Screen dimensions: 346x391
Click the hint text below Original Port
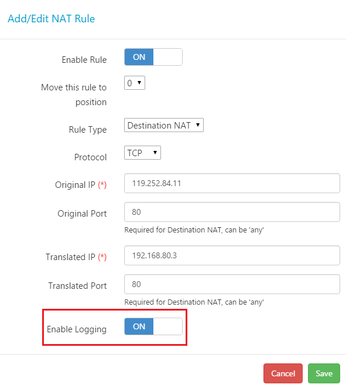click(194, 230)
